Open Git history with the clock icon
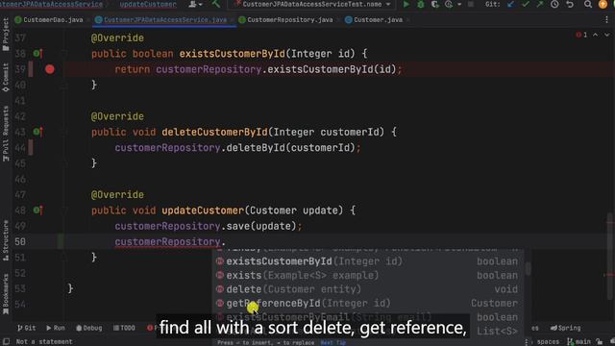 tap(554, 4)
